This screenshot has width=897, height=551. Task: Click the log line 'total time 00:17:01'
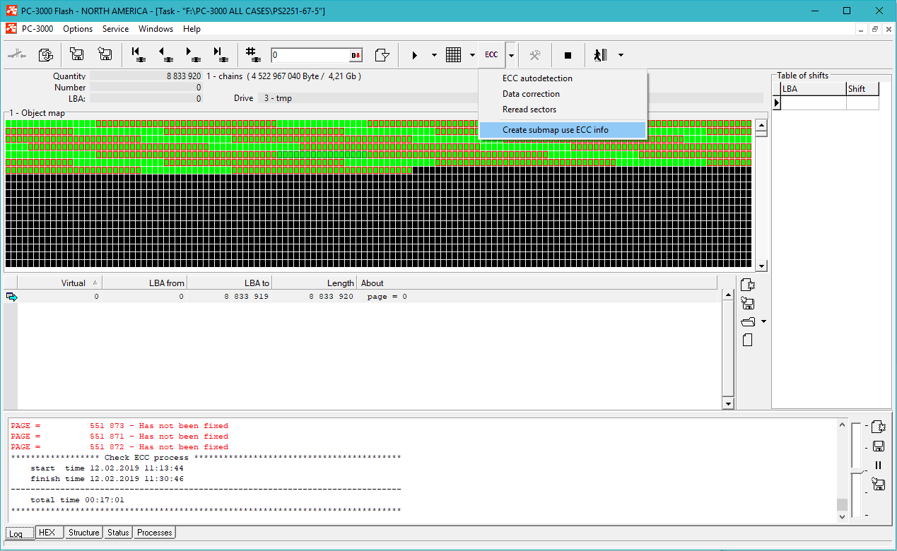77,500
